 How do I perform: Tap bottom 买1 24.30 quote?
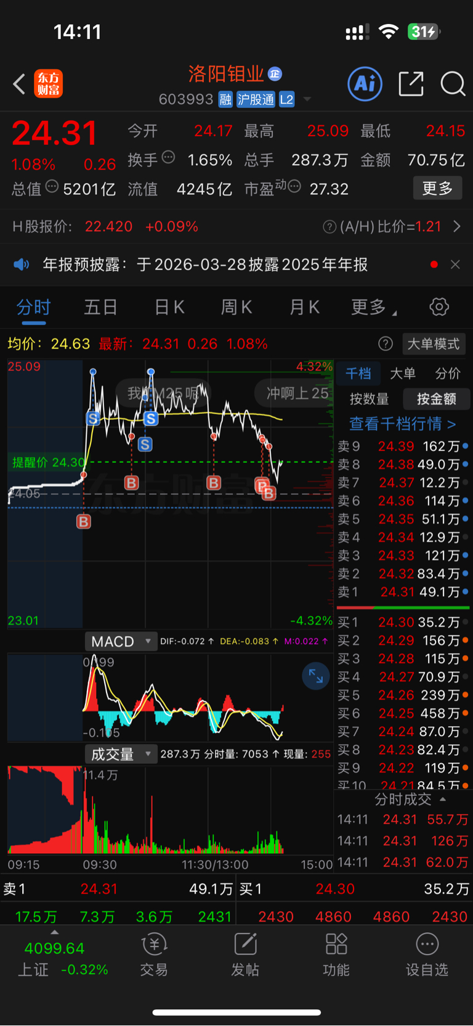coord(354,889)
